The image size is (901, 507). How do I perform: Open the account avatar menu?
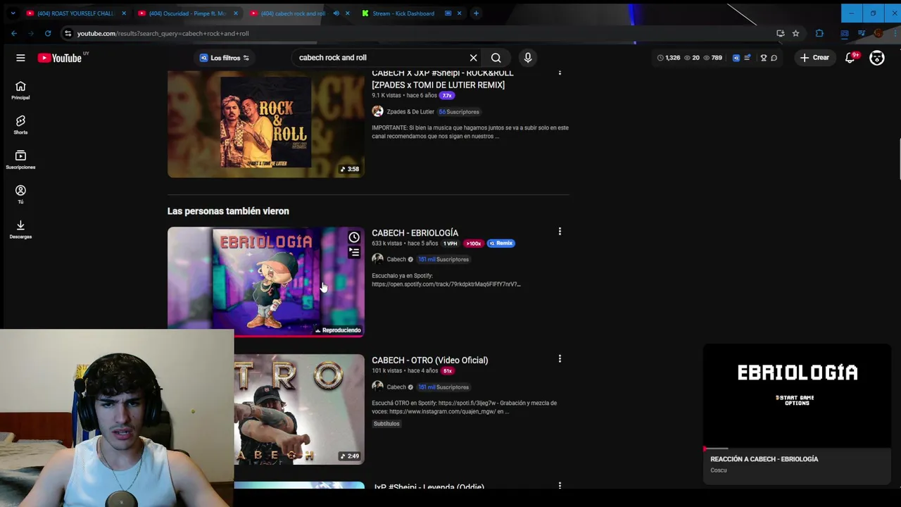(877, 58)
